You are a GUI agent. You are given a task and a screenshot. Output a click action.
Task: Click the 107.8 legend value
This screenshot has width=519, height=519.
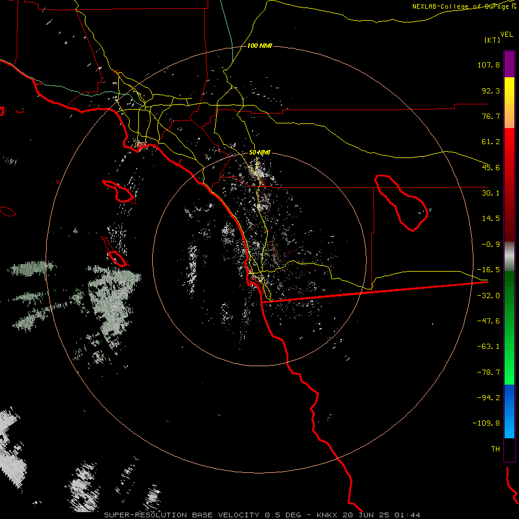488,65
